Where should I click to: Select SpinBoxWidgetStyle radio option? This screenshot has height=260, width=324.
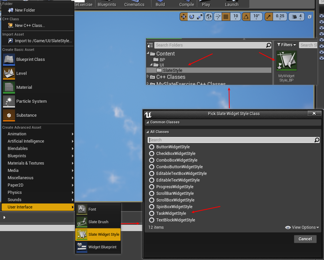[152, 206]
